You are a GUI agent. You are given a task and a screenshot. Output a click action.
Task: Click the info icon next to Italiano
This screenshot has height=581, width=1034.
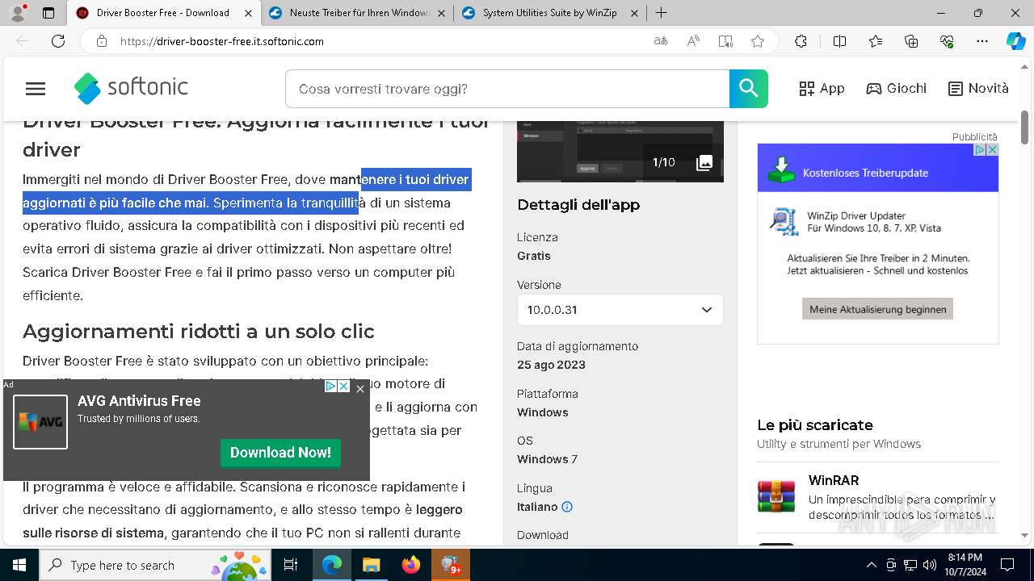[x=567, y=507]
